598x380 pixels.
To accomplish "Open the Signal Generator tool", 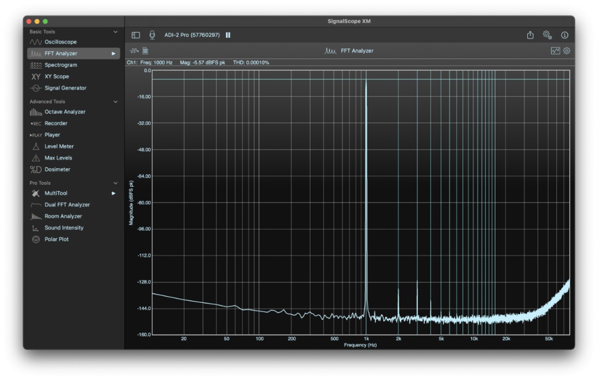I will click(x=65, y=88).
